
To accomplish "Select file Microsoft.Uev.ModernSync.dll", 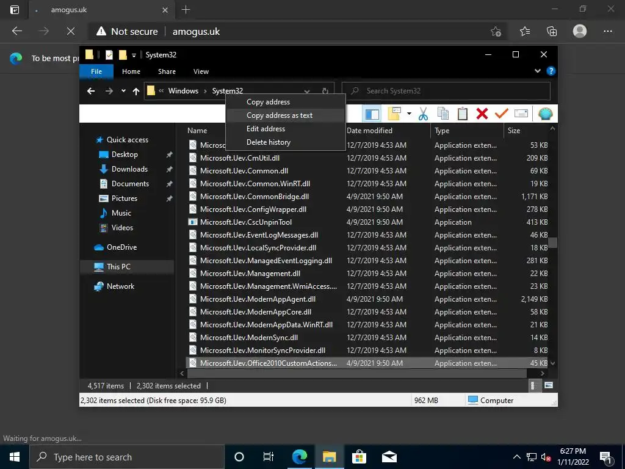I will (249, 337).
